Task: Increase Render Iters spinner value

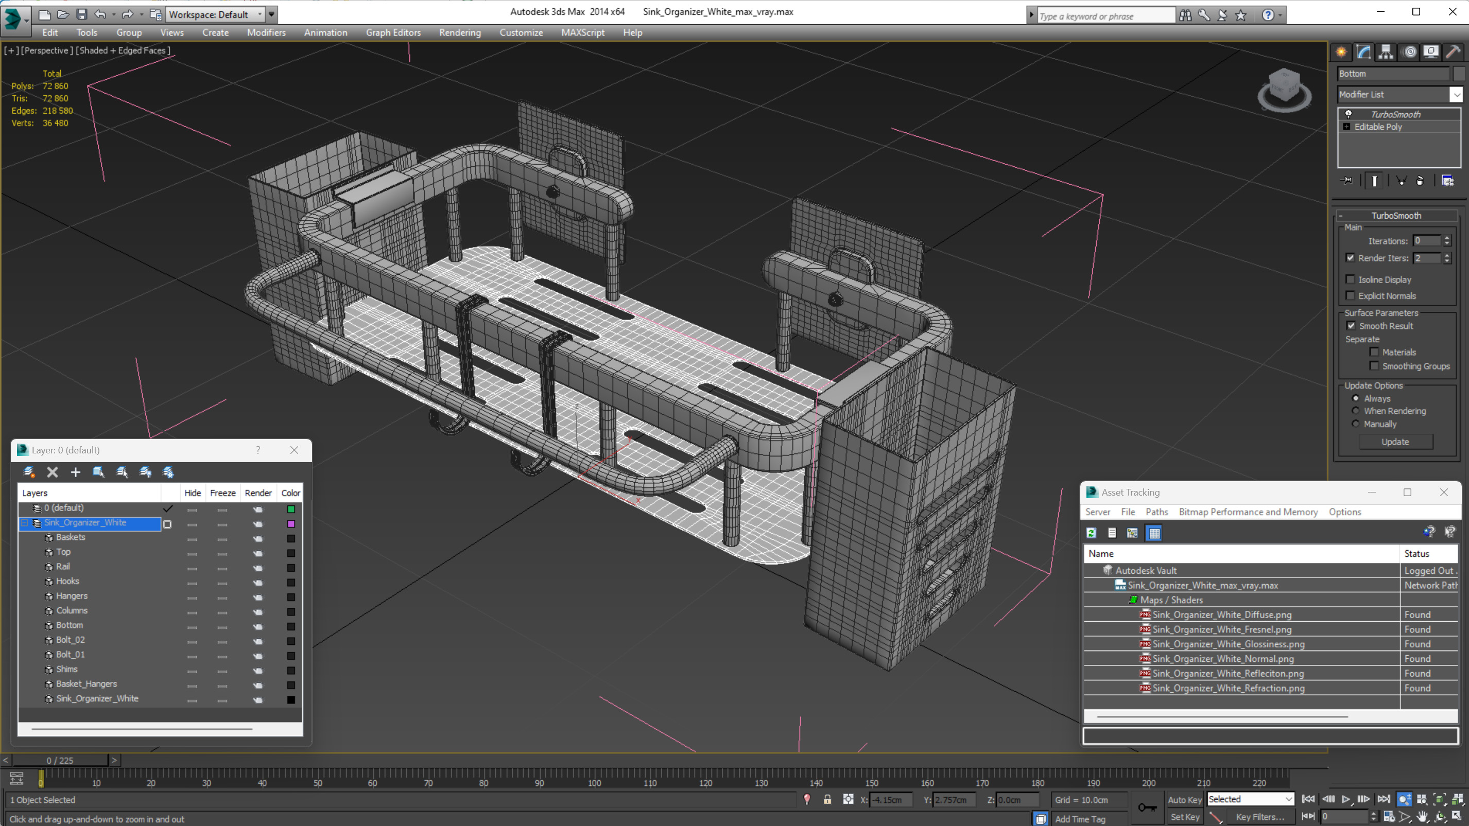Action: [1447, 255]
